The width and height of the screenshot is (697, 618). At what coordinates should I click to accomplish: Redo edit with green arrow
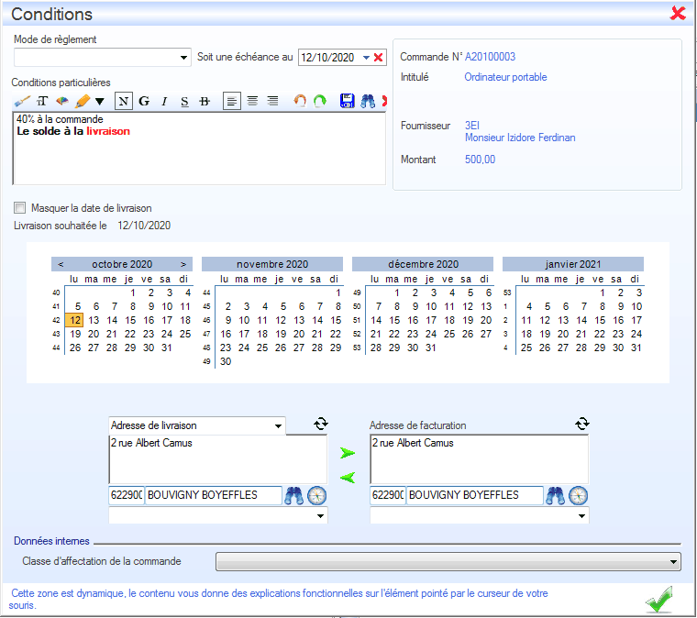coord(320,101)
